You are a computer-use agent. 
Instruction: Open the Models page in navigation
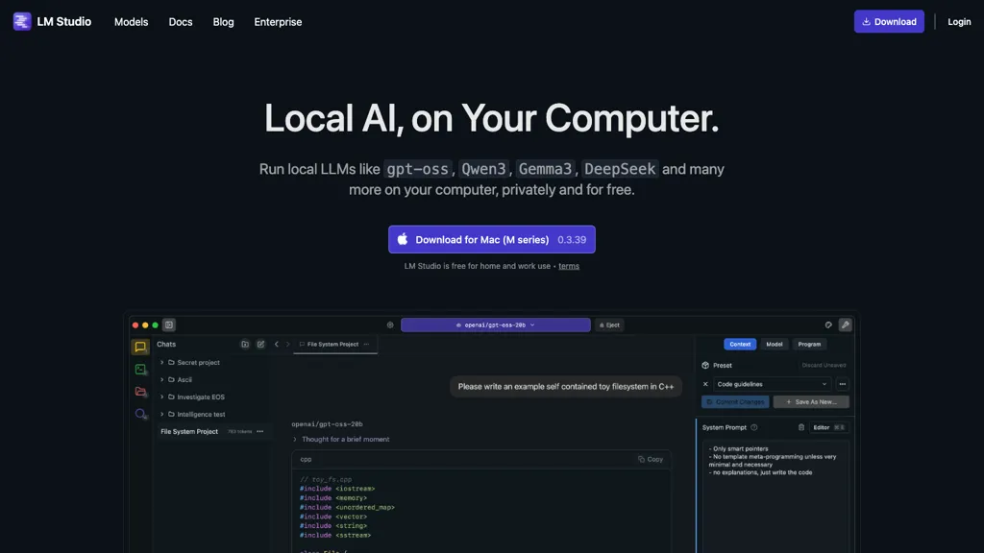tap(131, 22)
